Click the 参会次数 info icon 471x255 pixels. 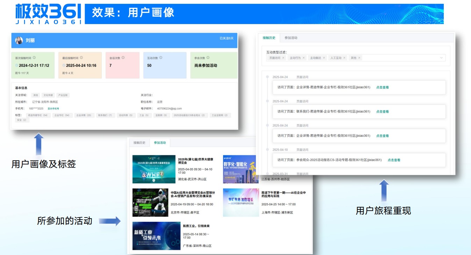click(x=208, y=58)
